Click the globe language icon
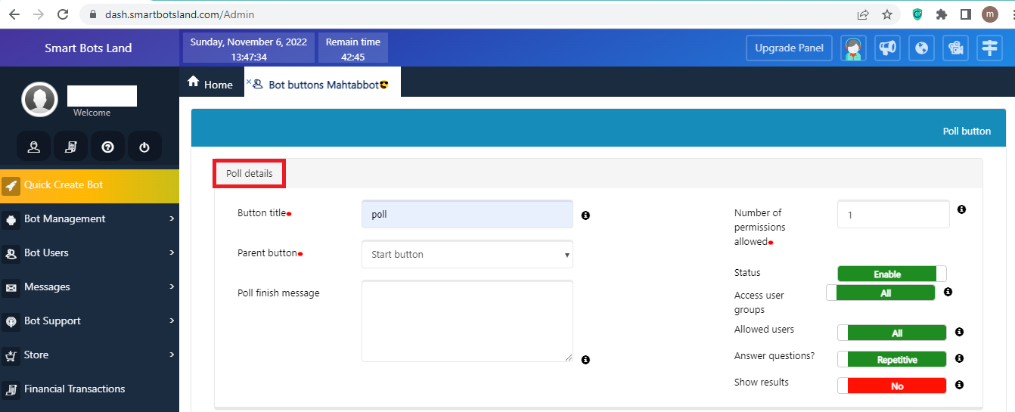1015x412 pixels. (920, 48)
